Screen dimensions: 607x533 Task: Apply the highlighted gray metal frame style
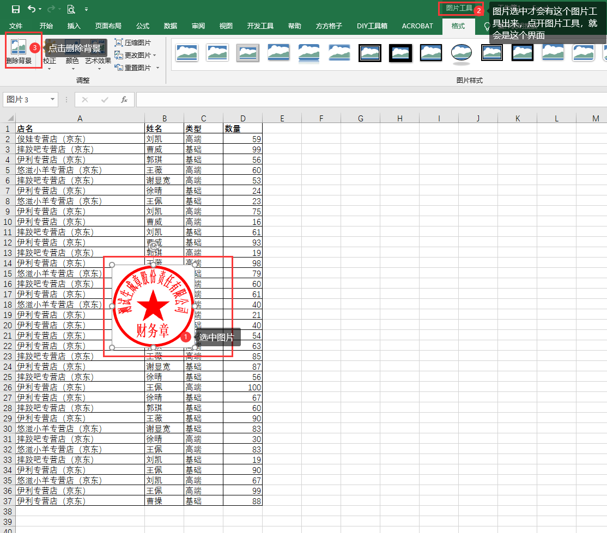point(248,53)
